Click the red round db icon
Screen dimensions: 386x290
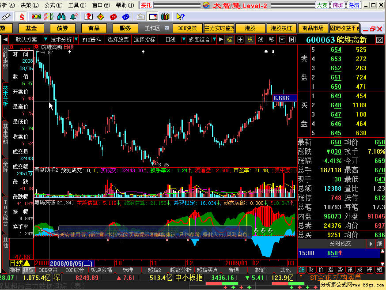point(114,17)
